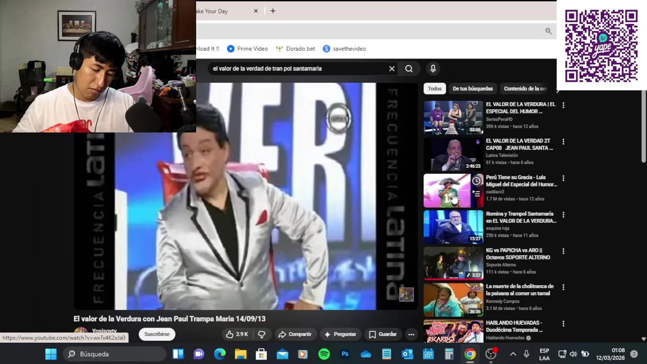Open options for Romina y Trampol Santamaría video

[x=563, y=214]
